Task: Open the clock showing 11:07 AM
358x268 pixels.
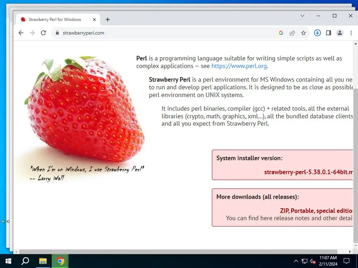Action: coord(328,261)
